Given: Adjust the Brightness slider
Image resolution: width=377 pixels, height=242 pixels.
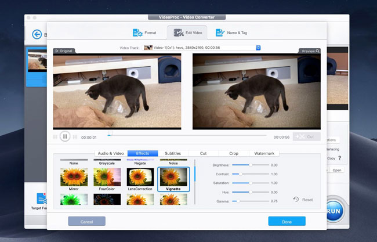Looking at the screenshot, I should point(251,165).
